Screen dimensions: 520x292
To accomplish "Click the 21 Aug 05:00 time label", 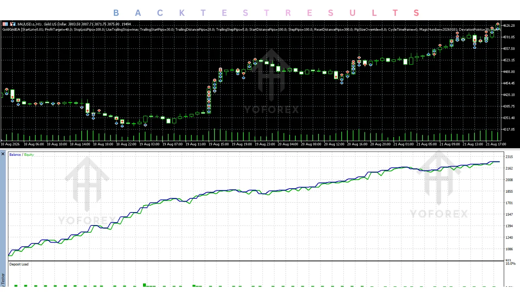I will click(427, 144).
